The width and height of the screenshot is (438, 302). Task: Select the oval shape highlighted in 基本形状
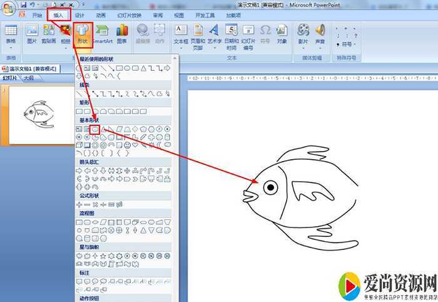pyautogui.click(x=95, y=128)
